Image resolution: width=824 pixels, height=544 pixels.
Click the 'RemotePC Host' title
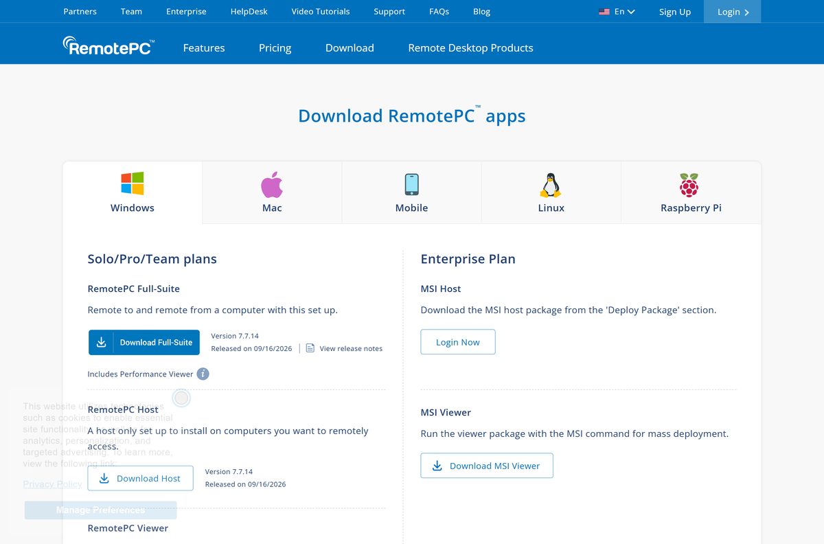click(x=123, y=409)
